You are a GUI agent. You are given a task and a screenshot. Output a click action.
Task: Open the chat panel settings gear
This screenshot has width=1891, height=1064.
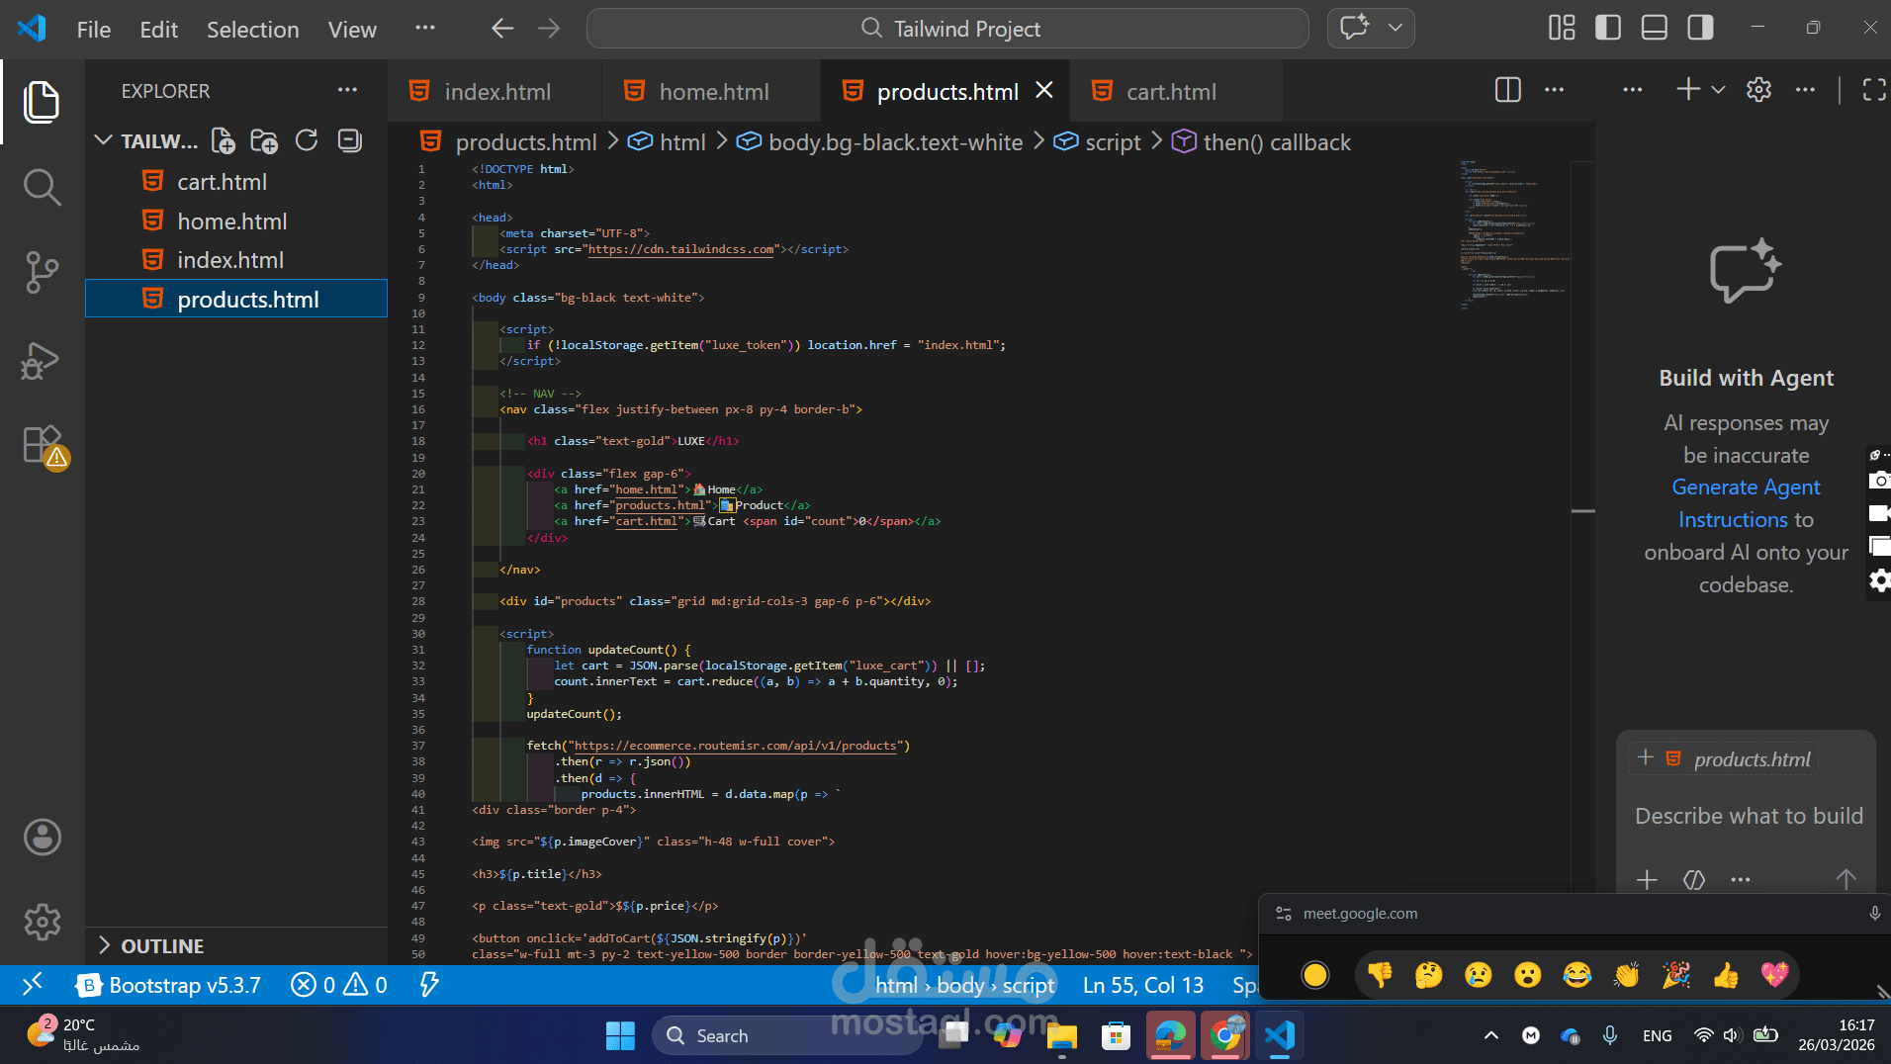[x=1758, y=90]
